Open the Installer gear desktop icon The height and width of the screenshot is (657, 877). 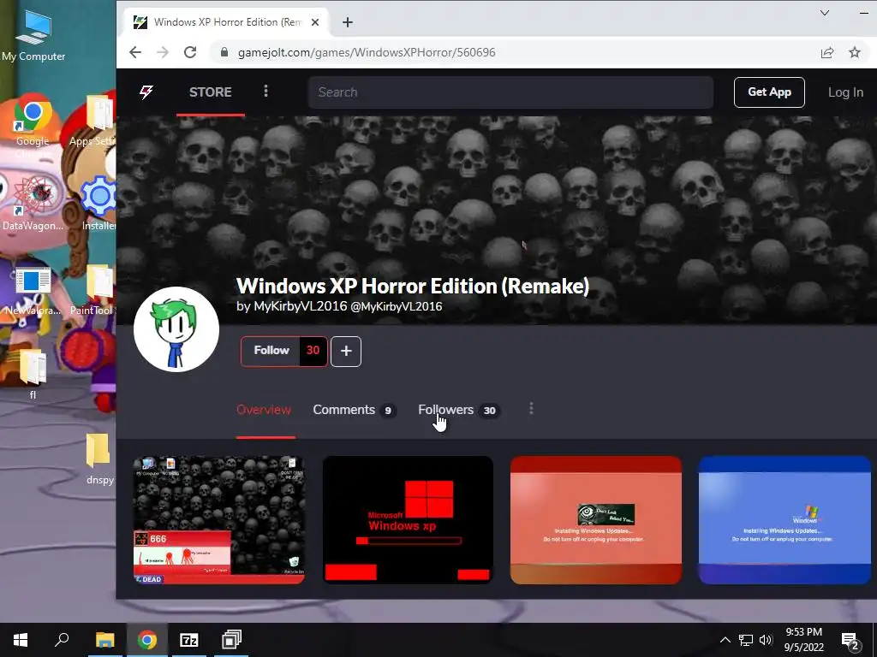pyautogui.click(x=99, y=204)
